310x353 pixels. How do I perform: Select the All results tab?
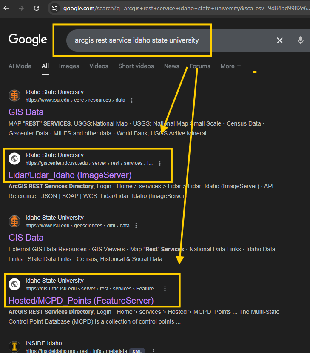pos(45,66)
